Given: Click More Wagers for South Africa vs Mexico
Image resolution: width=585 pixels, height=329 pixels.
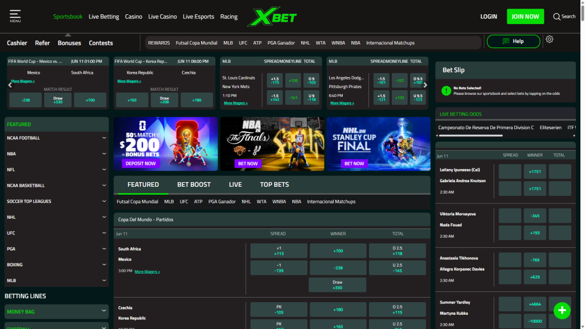Looking at the screenshot, I should (x=147, y=271).
